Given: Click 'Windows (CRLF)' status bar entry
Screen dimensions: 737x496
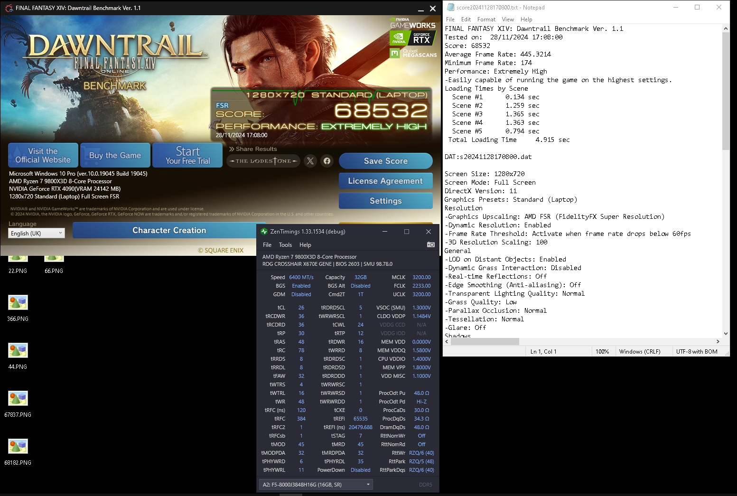Looking at the screenshot, I should [640, 352].
